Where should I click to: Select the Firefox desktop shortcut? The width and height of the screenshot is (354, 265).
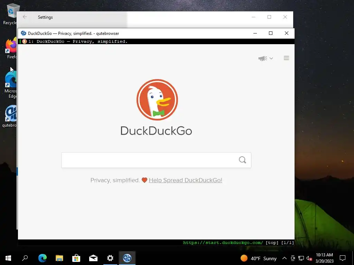click(11, 48)
